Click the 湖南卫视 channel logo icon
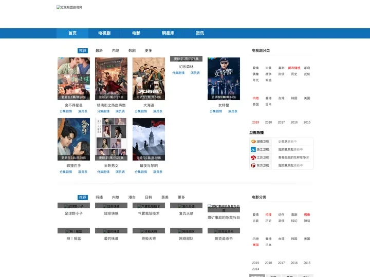The height and width of the screenshot is (277, 370). click(253, 142)
